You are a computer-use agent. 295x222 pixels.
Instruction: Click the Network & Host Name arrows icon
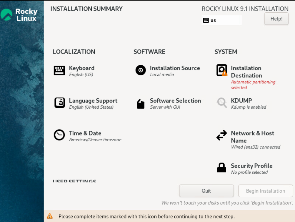[x=221, y=135]
